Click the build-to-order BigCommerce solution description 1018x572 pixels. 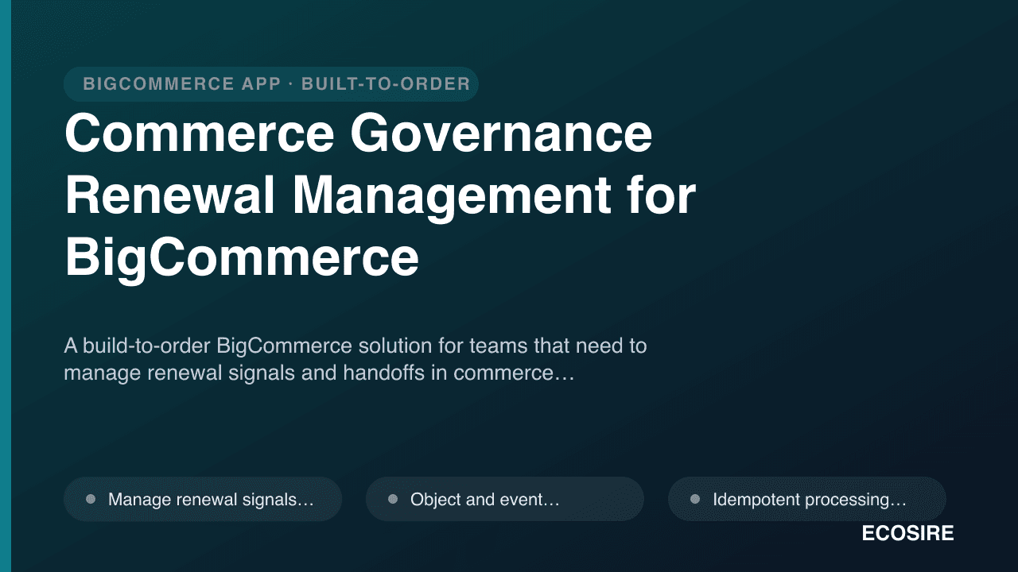click(x=356, y=359)
